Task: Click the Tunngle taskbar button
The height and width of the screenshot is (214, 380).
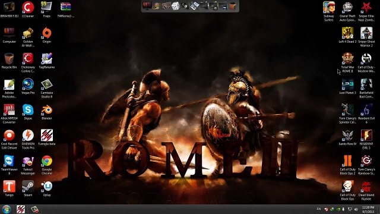Action: click(x=21, y=209)
